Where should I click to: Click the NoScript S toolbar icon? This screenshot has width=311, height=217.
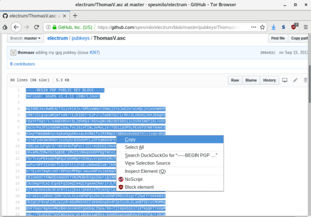(283, 27)
